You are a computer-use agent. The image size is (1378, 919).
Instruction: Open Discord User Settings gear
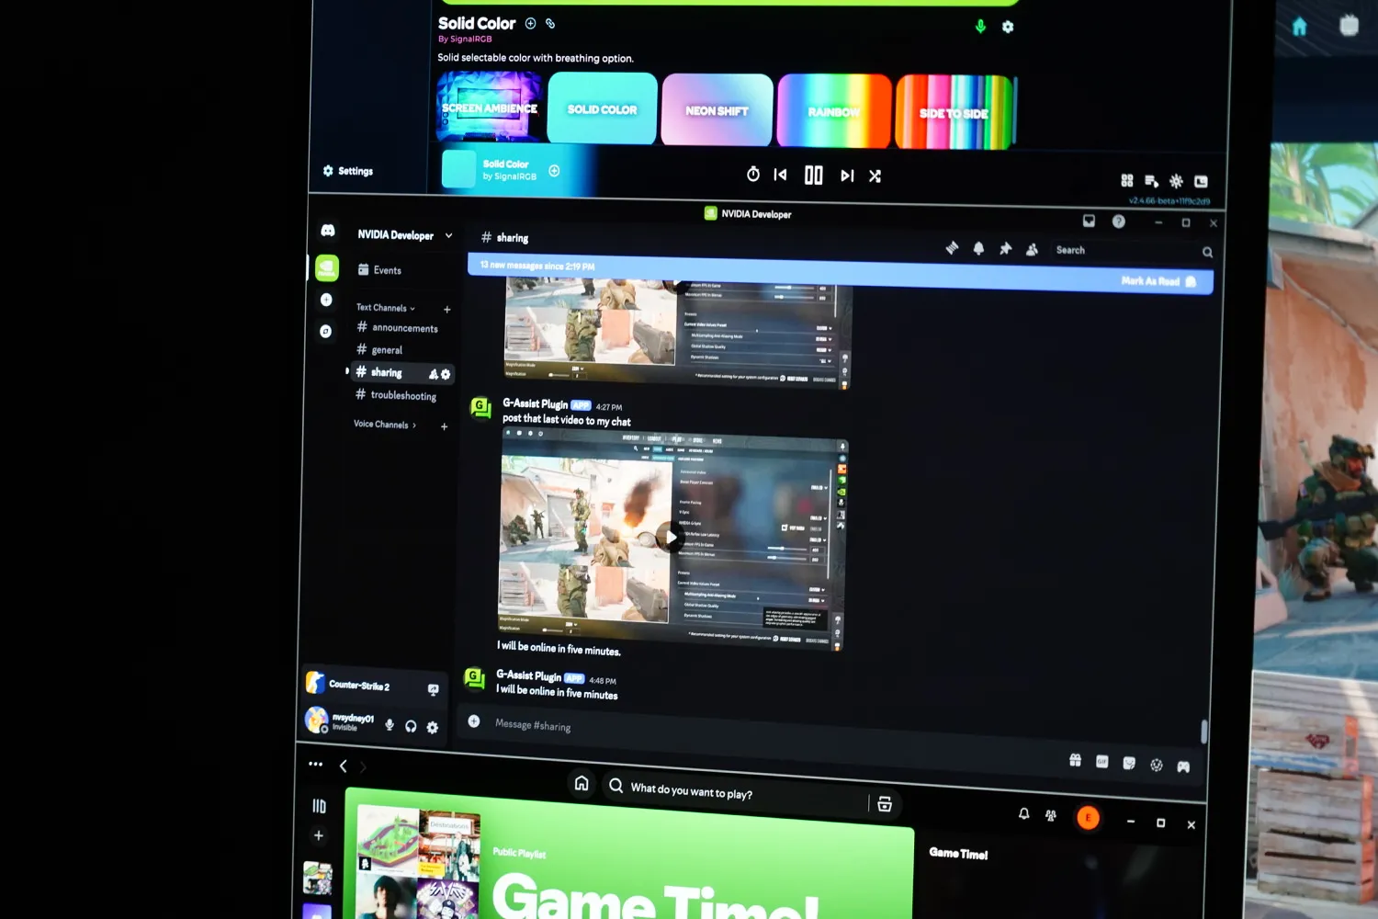tap(432, 727)
